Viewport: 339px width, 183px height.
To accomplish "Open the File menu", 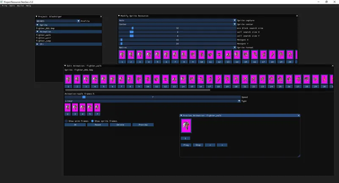I will point(5,6).
